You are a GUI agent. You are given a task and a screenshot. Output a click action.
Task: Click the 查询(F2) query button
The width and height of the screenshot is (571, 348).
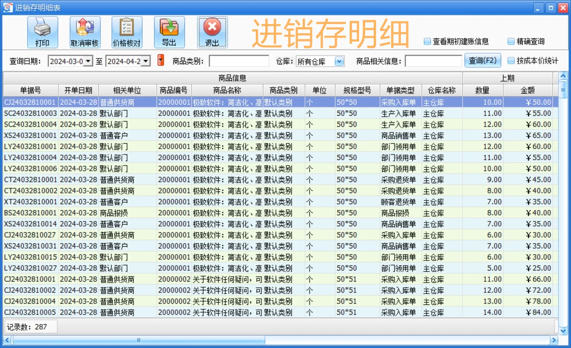click(x=483, y=60)
